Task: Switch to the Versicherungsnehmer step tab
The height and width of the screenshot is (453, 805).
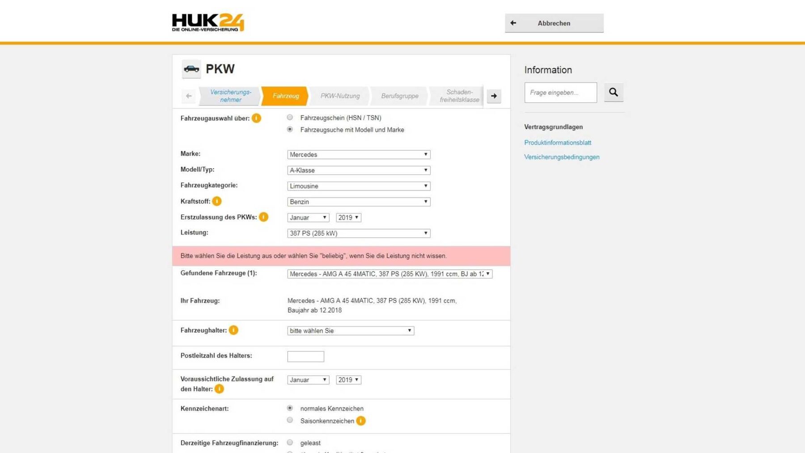Action: pos(230,96)
